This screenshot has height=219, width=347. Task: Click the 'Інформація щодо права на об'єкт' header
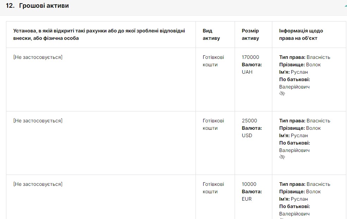point(301,35)
